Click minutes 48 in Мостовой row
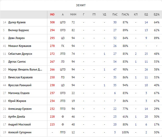This screenshot has width=162, height=137. [73, 124]
